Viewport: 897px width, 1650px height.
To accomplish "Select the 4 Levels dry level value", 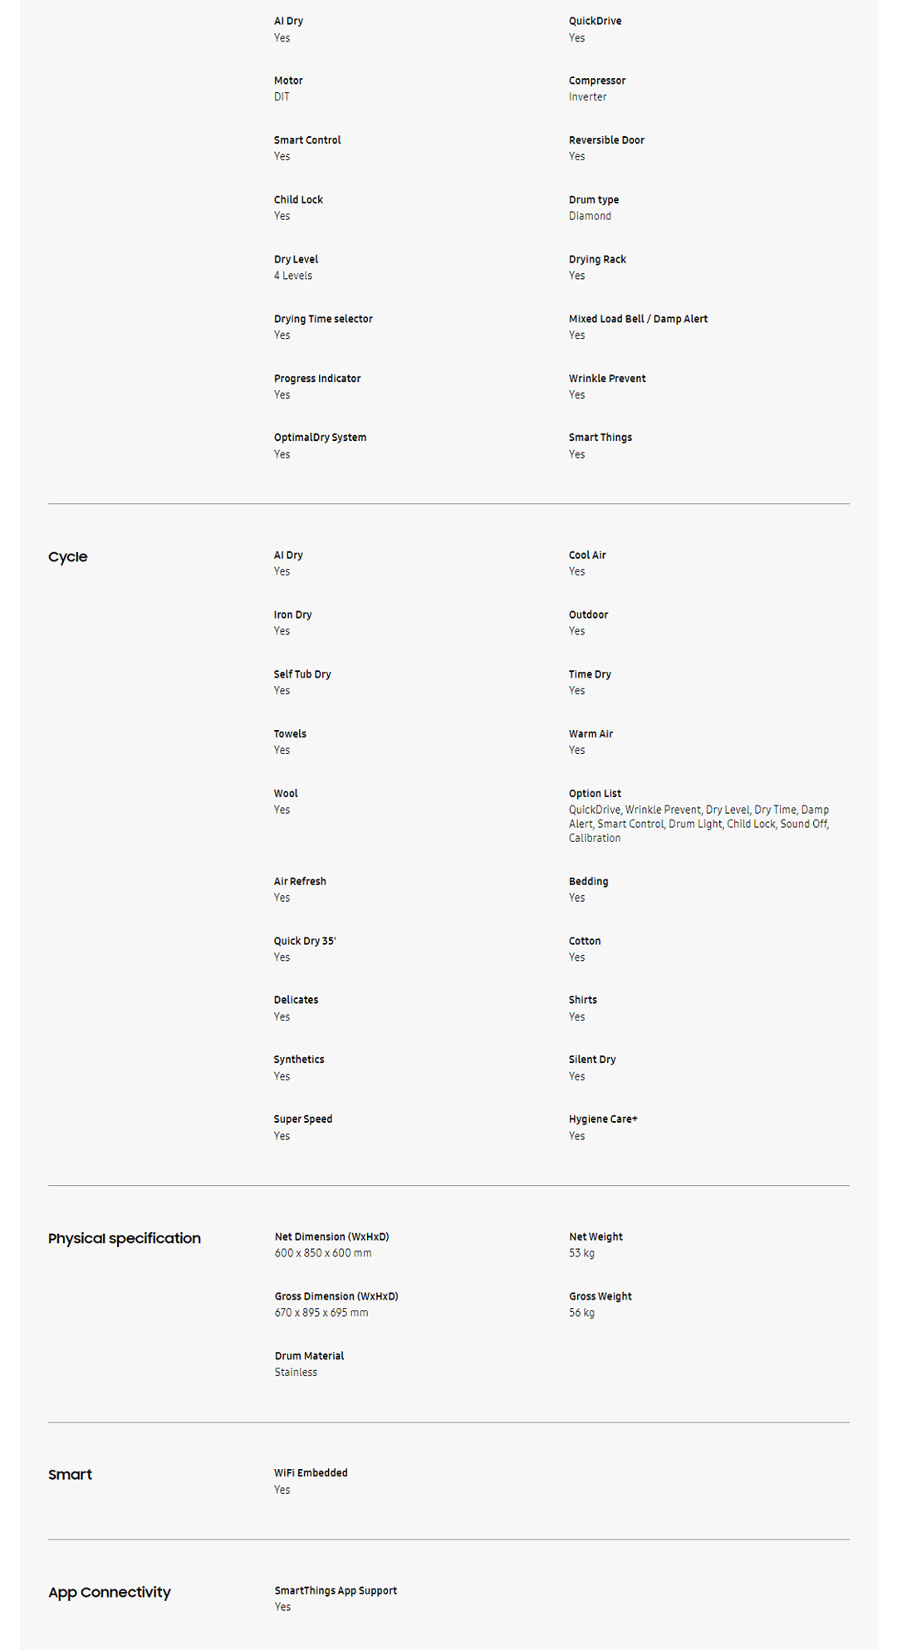I will pos(293,276).
